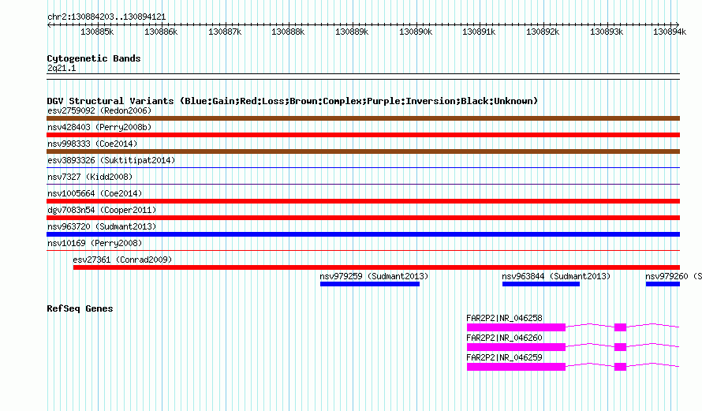
Task: Click the 130893k ruler mark
Action: pyautogui.click(x=607, y=32)
